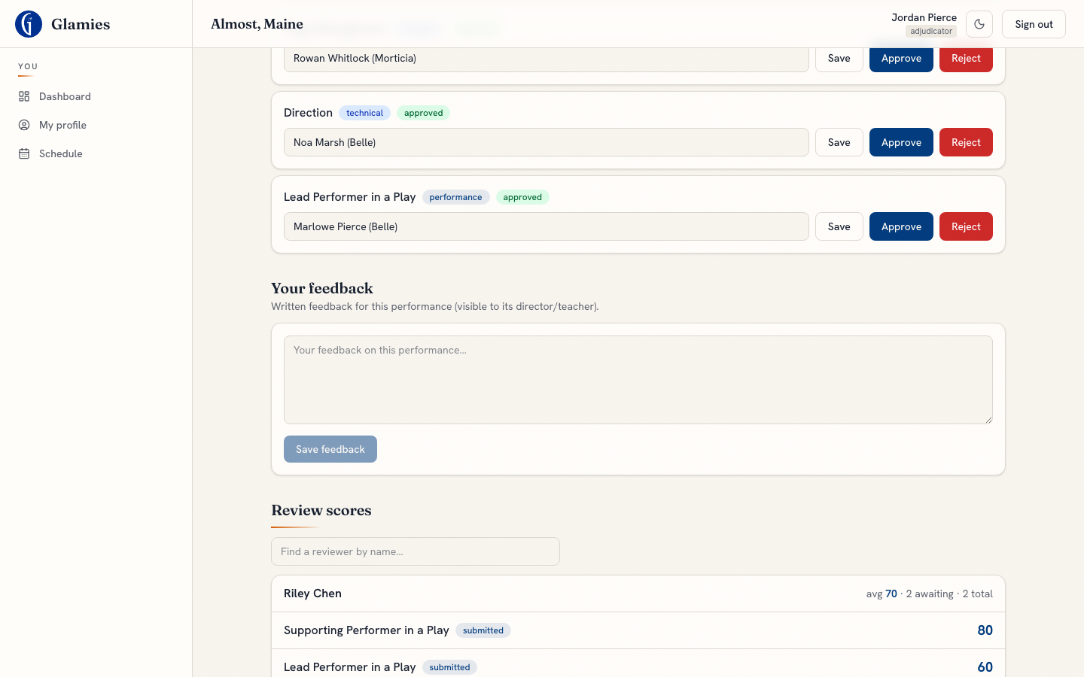The height and width of the screenshot is (677, 1084).
Task: Focus the feedback textarea
Action: click(x=638, y=380)
